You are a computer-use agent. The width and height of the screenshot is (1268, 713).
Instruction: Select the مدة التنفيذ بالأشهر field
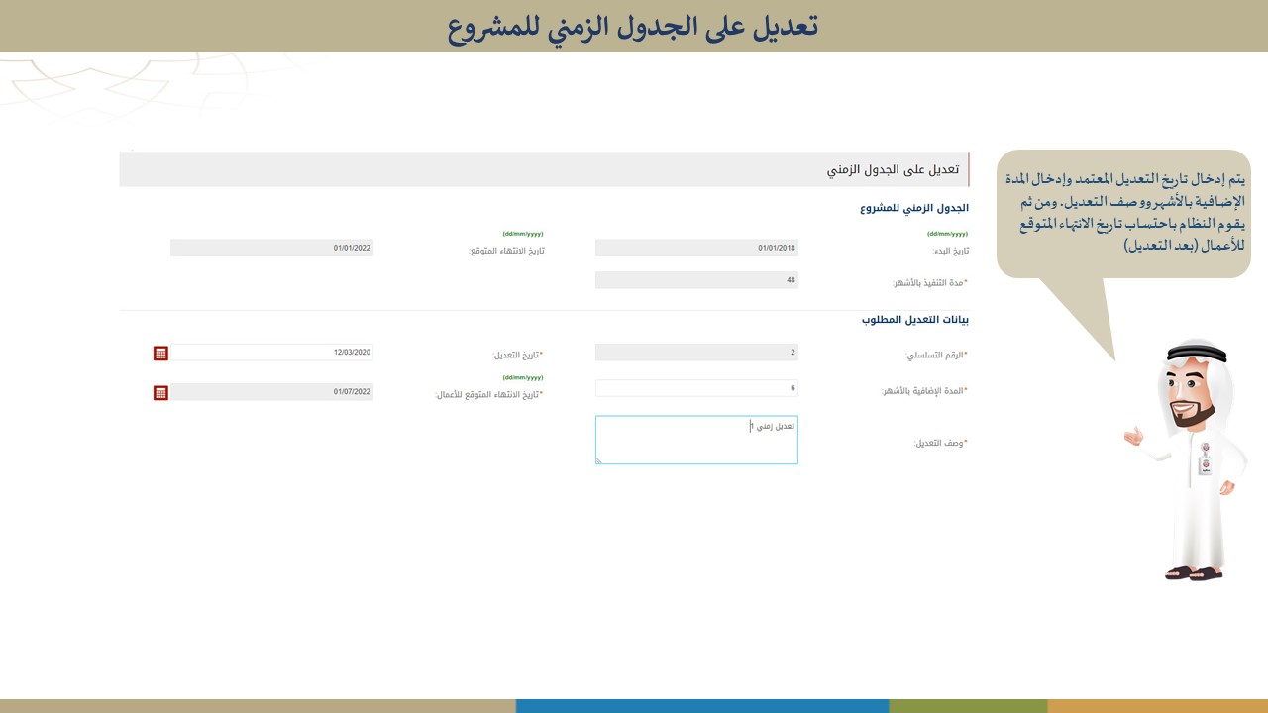pyautogui.click(x=696, y=280)
